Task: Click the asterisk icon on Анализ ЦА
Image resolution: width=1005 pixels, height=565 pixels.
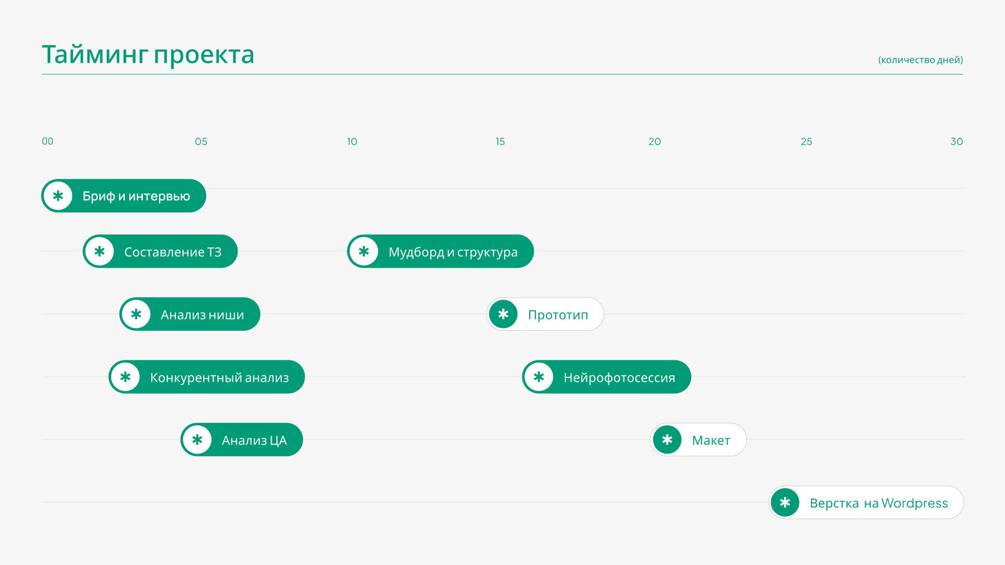Action: click(x=197, y=440)
